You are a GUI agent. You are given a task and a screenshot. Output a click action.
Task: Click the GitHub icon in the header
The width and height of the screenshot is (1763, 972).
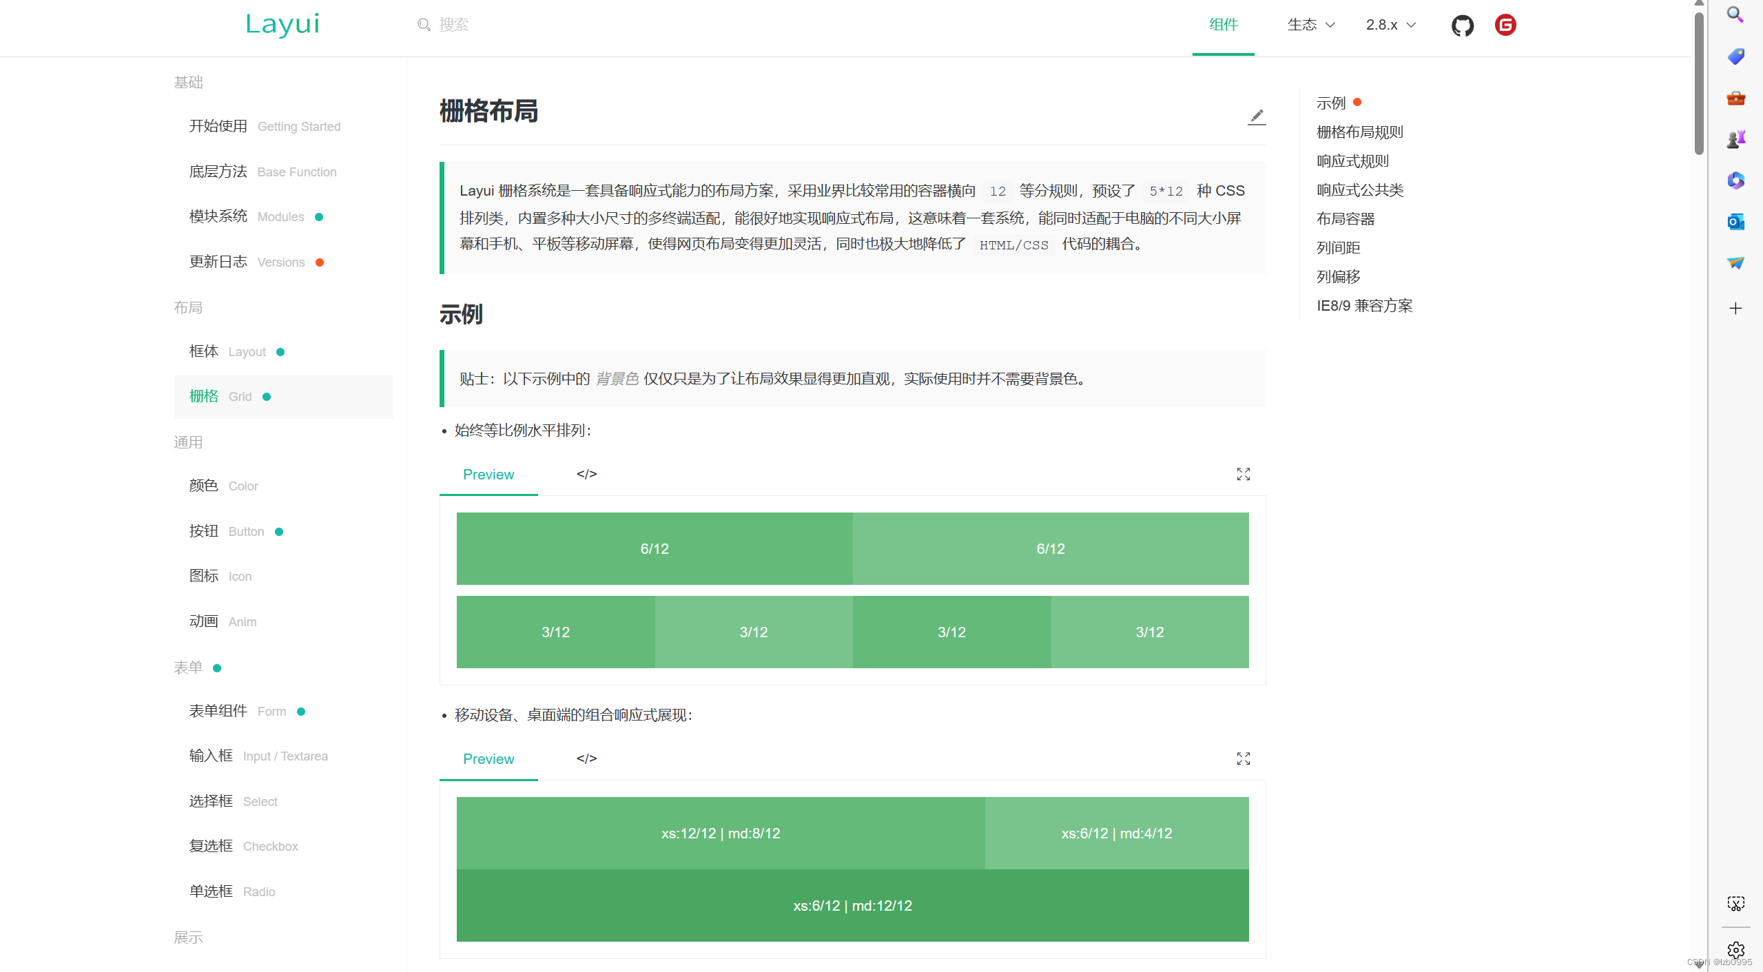[1463, 25]
